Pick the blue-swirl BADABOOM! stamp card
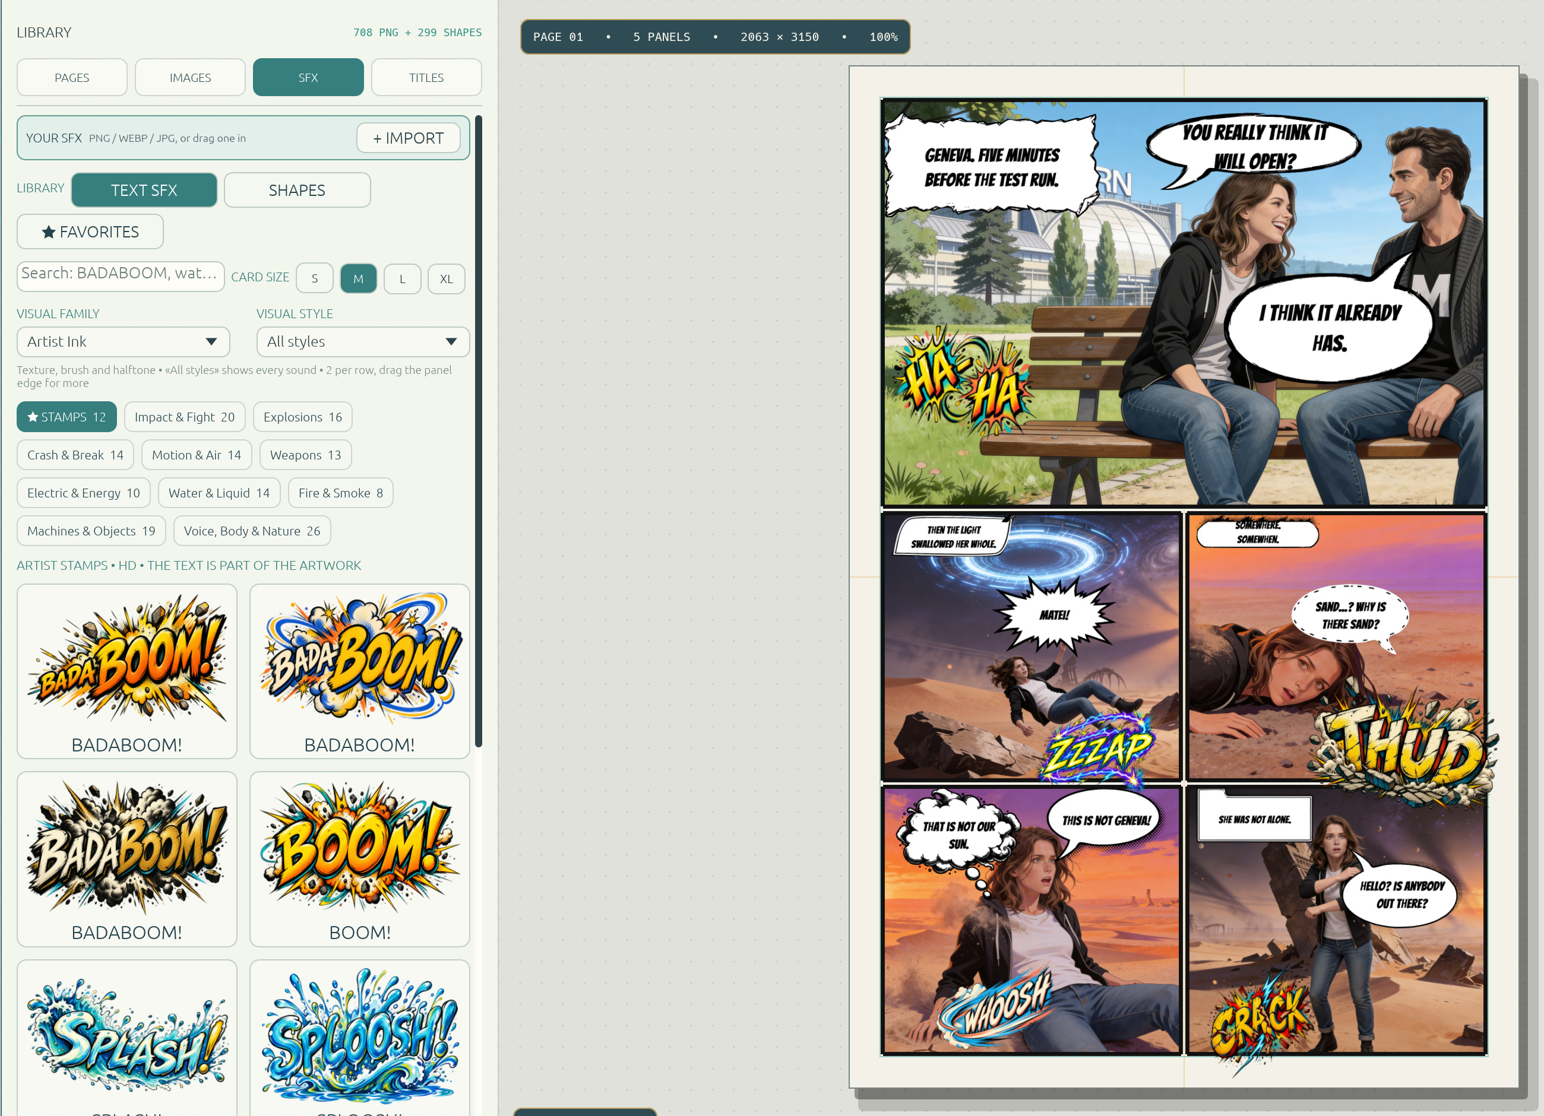 [x=359, y=671]
